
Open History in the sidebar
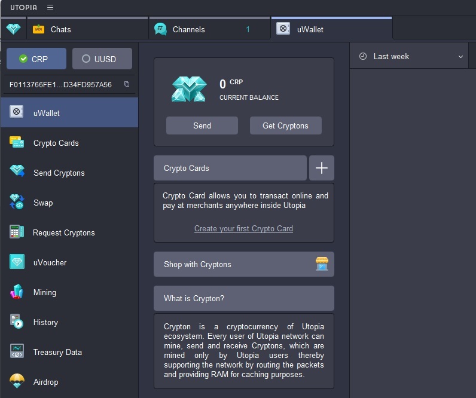tap(69, 322)
